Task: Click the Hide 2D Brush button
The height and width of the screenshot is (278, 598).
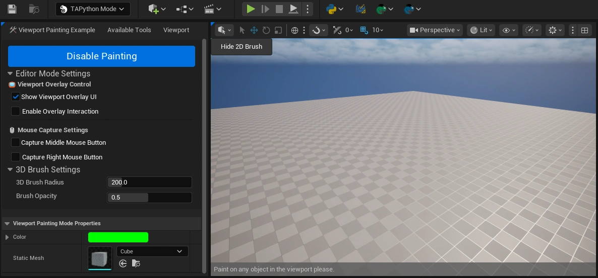Action: (x=242, y=47)
